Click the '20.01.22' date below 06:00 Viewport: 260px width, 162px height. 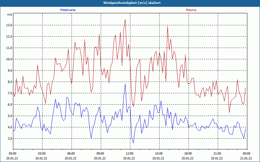click(x=71, y=158)
